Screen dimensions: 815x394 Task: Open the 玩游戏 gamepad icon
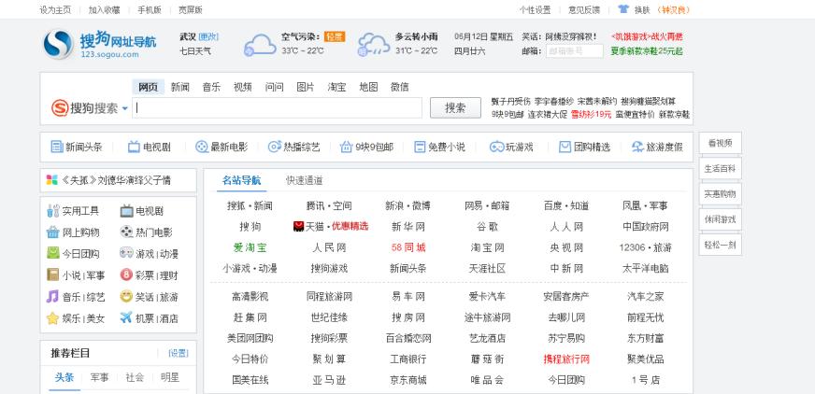496,147
